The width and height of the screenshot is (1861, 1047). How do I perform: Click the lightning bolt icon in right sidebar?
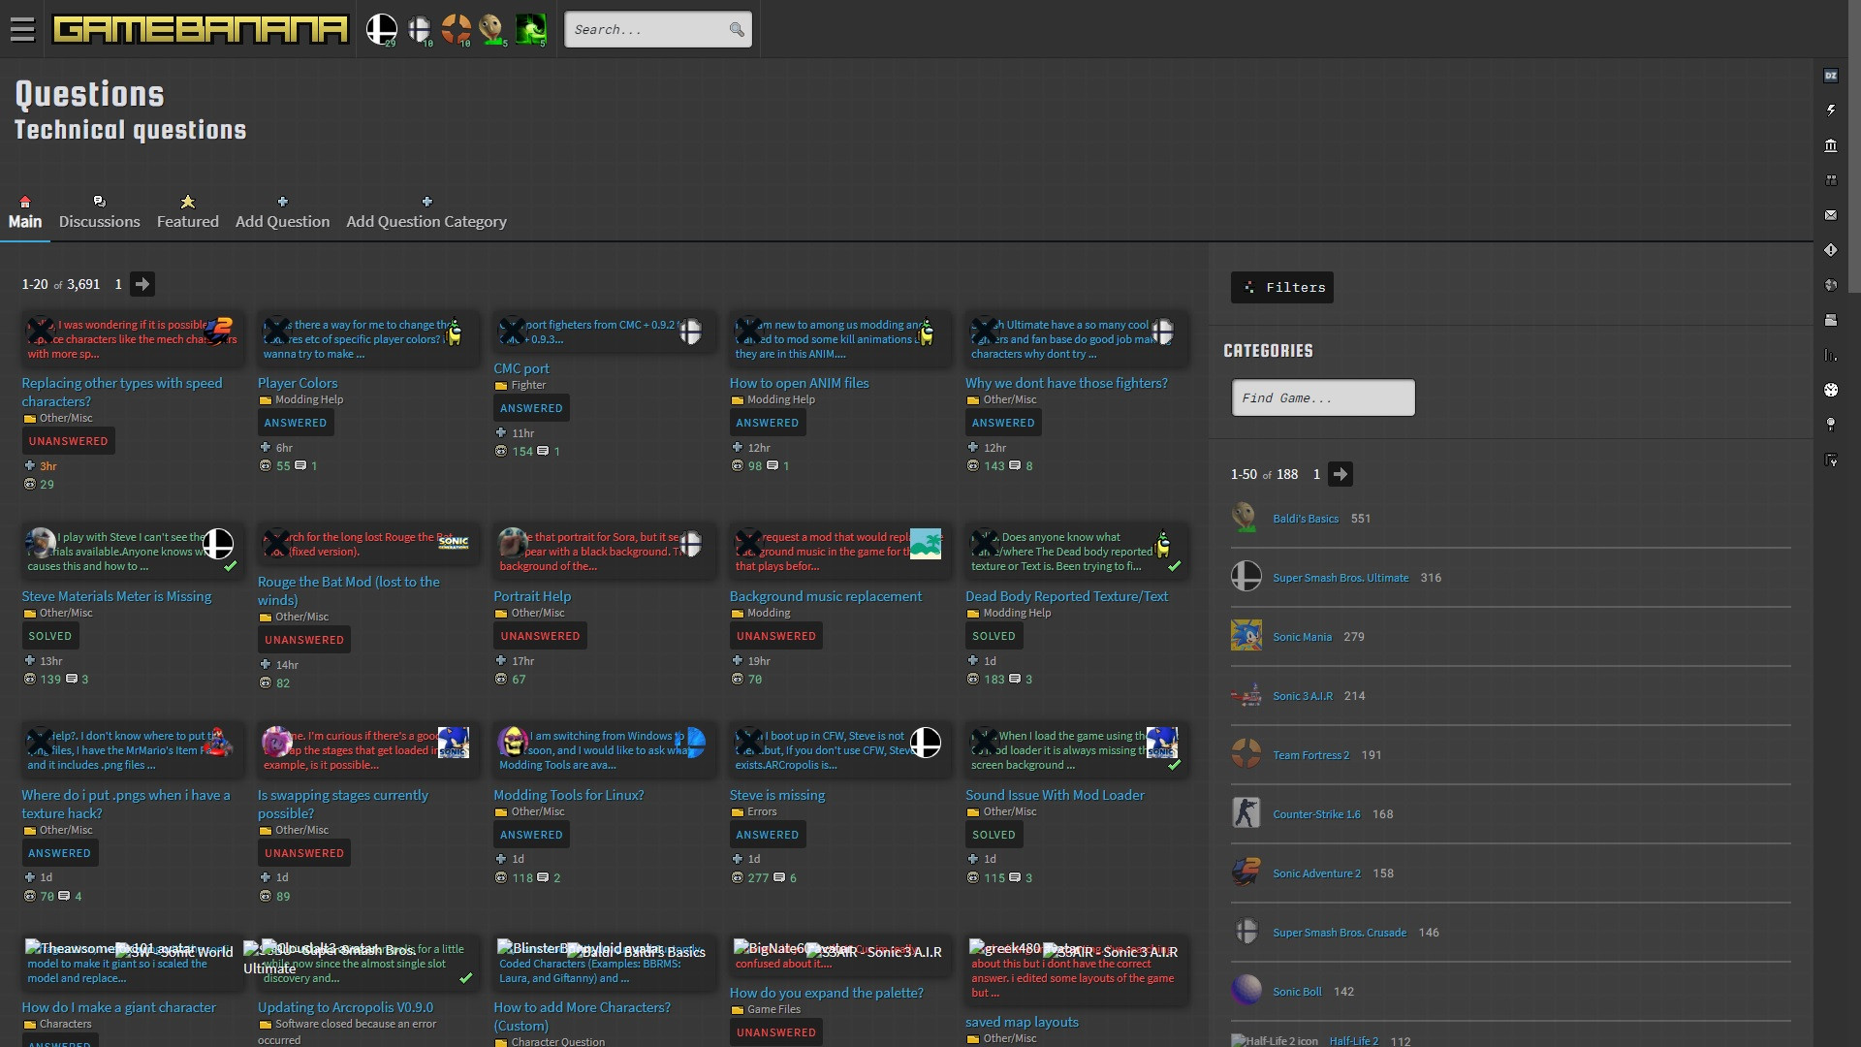(1832, 110)
